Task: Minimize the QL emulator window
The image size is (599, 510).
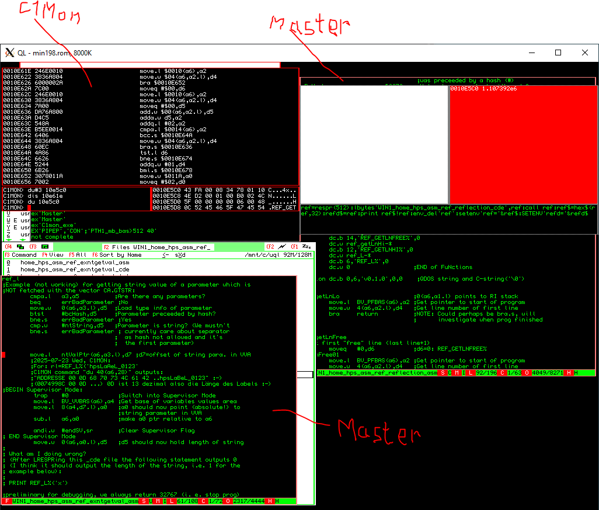Action: [532, 53]
